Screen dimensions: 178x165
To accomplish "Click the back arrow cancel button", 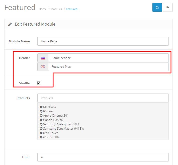I will tap(168, 8).
